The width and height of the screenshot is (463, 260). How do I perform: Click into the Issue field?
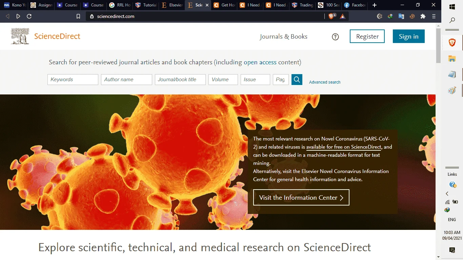[255, 80]
